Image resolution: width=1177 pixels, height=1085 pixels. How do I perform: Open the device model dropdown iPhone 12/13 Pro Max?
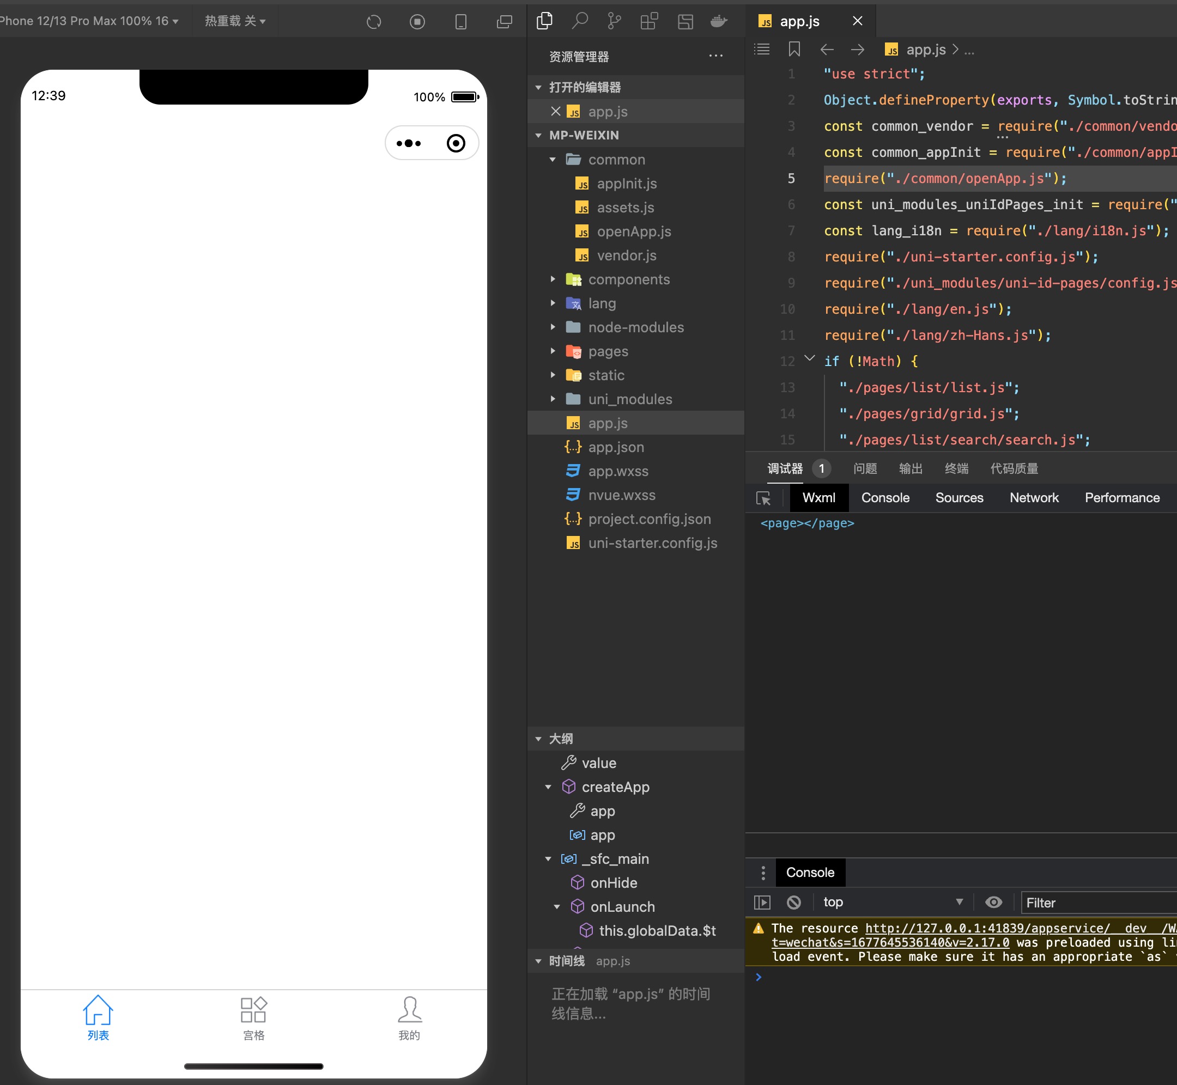pos(89,21)
